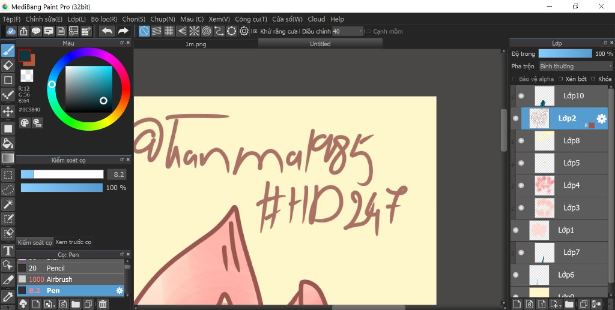Enable concentric circle snap
Viewport: 615px width, 310px height.
(x=207, y=31)
